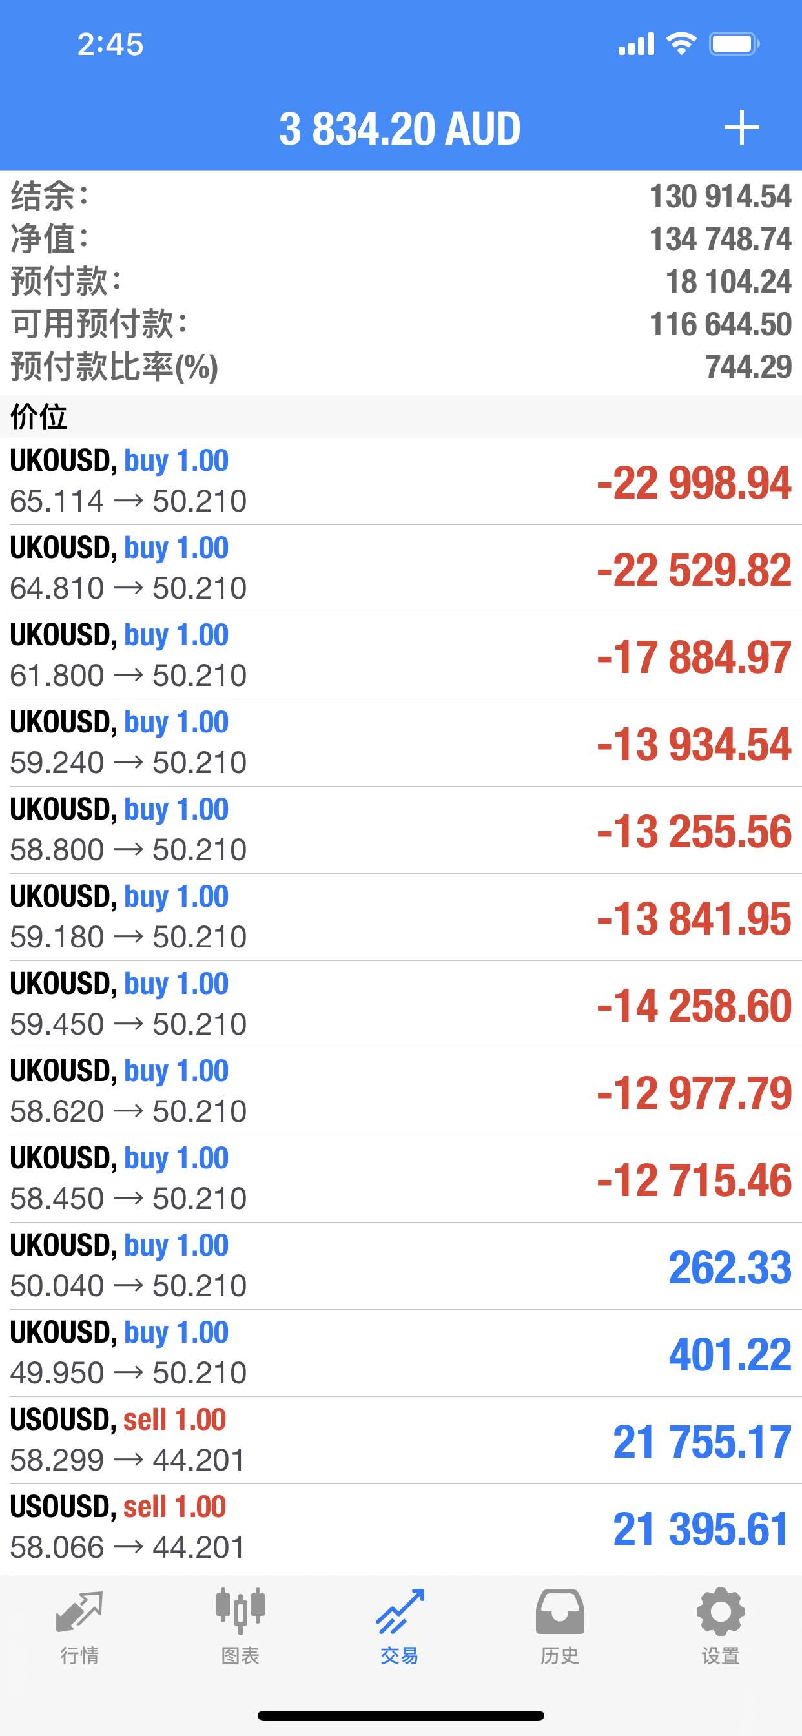Open UKOUSD buy position at 49.950
The image size is (802, 1736).
[401, 1353]
